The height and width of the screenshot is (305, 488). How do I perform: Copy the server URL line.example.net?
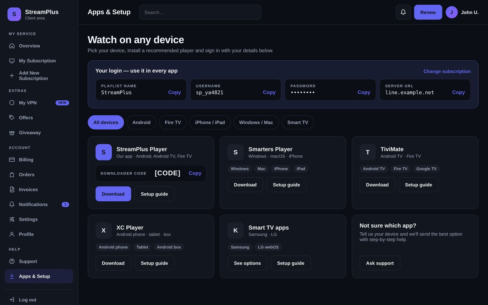pyautogui.click(x=458, y=92)
